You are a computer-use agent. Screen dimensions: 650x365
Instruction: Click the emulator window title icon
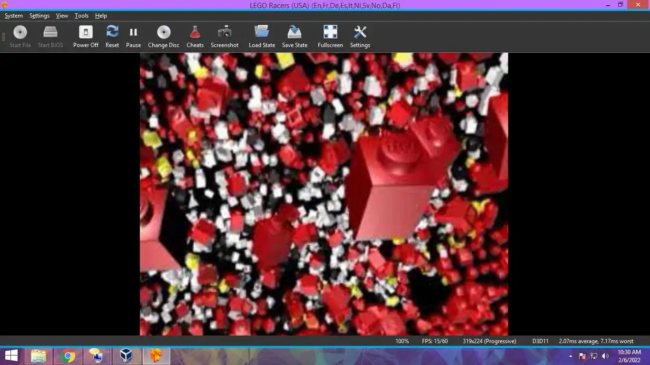5,5
